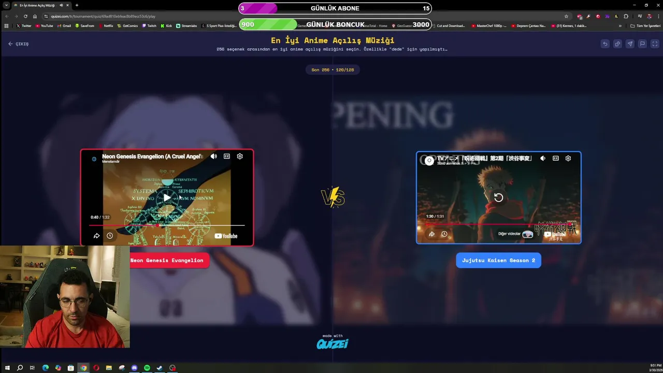Open YouTube logo on Jujutsu Kaisen video
The height and width of the screenshot is (373, 663).
[x=555, y=234]
